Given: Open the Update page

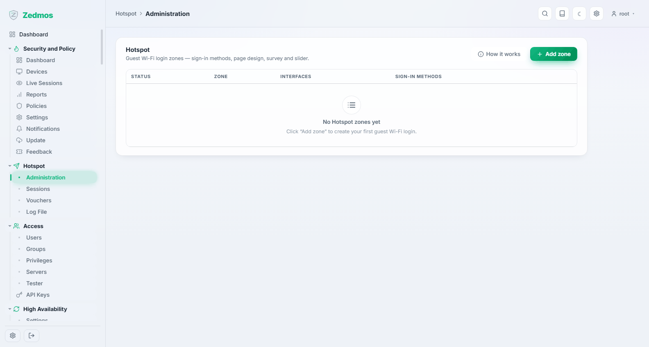Looking at the screenshot, I should 54,140.
